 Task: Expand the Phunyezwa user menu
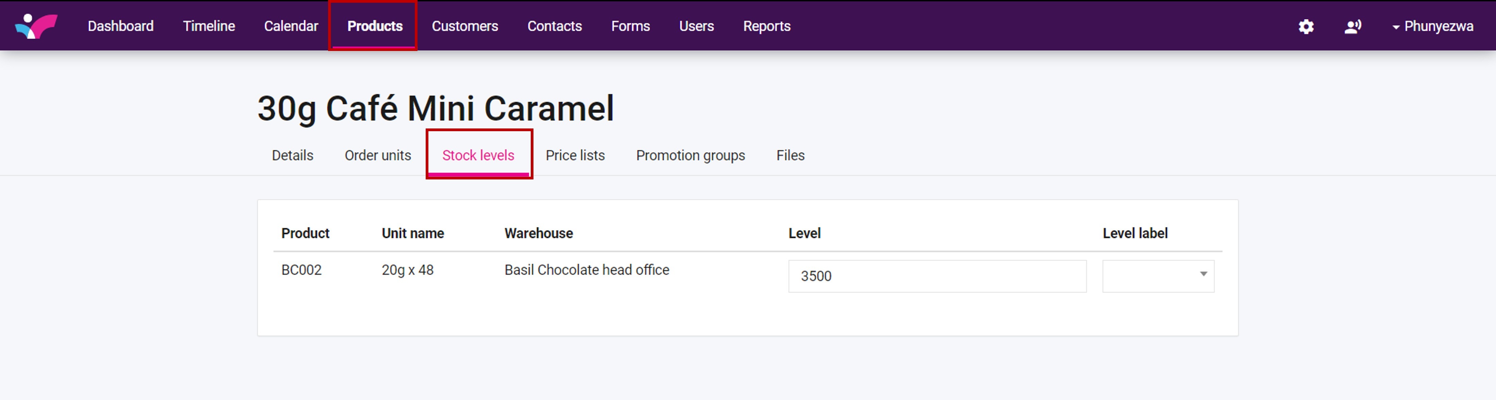tap(1432, 27)
